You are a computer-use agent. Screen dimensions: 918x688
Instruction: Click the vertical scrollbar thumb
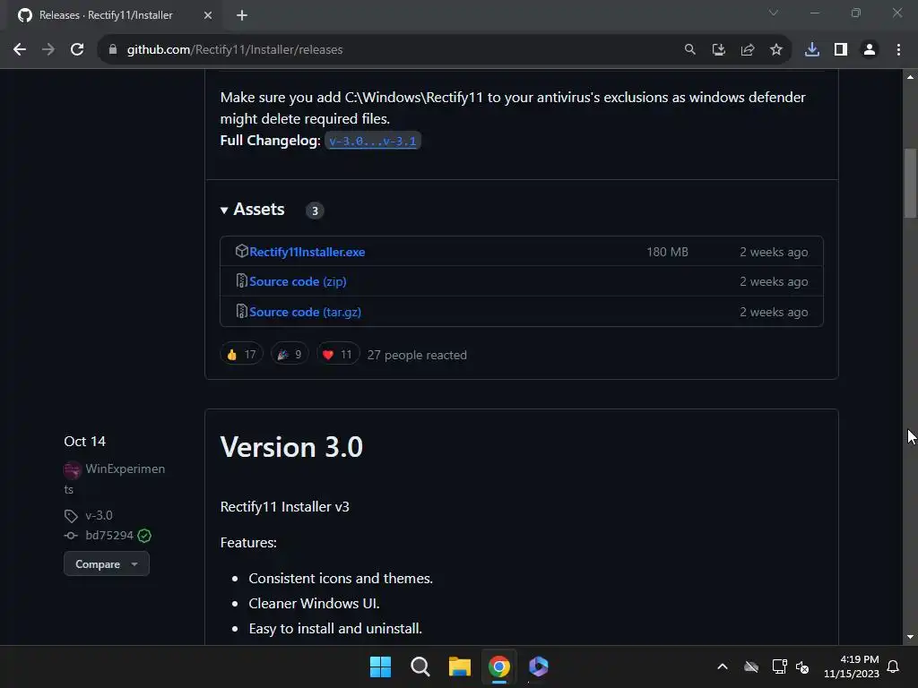(910, 183)
